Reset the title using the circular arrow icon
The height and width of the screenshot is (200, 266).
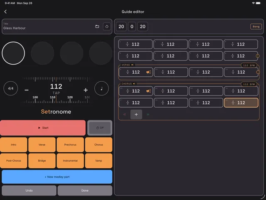(x=107, y=27)
